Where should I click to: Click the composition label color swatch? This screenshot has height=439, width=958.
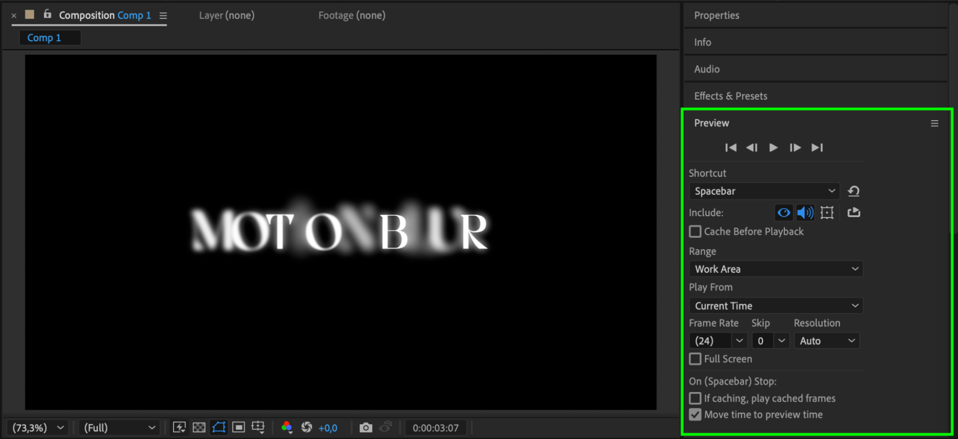(x=30, y=14)
